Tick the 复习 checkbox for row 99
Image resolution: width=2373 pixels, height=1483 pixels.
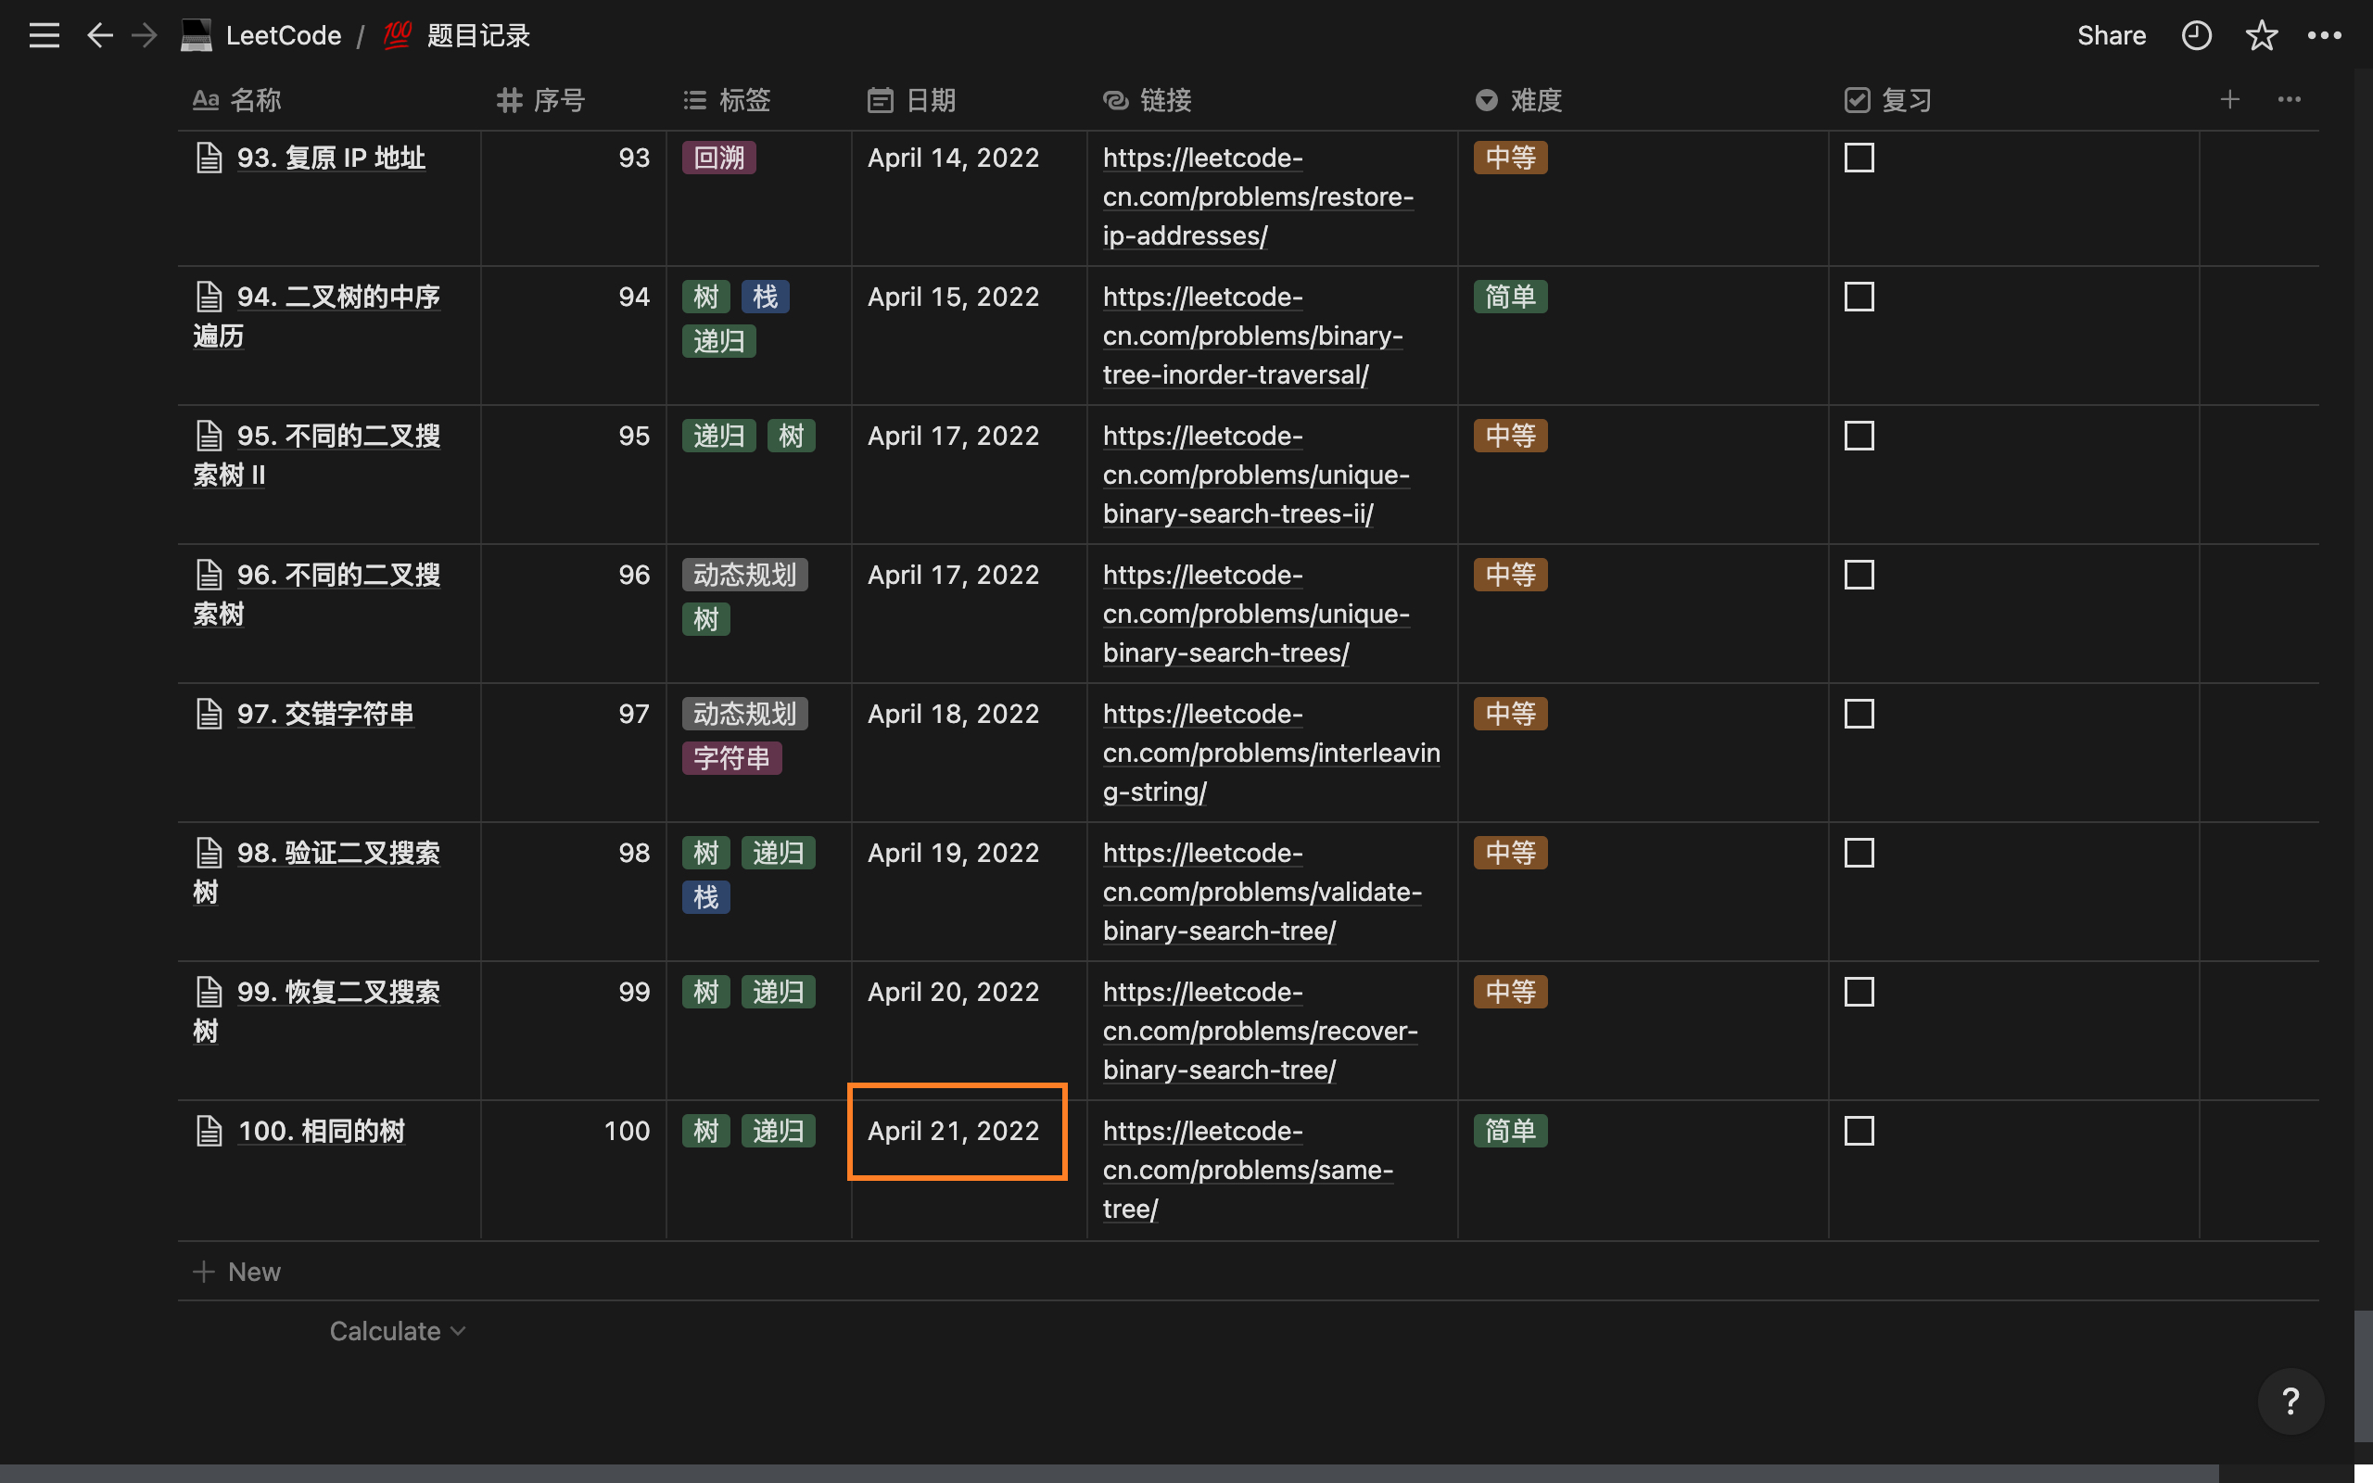pyautogui.click(x=1859, y=993)
